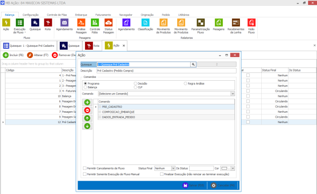Expand the Status Final dropdown
Viewport: 317px width, 194px height.
[173, 168]
